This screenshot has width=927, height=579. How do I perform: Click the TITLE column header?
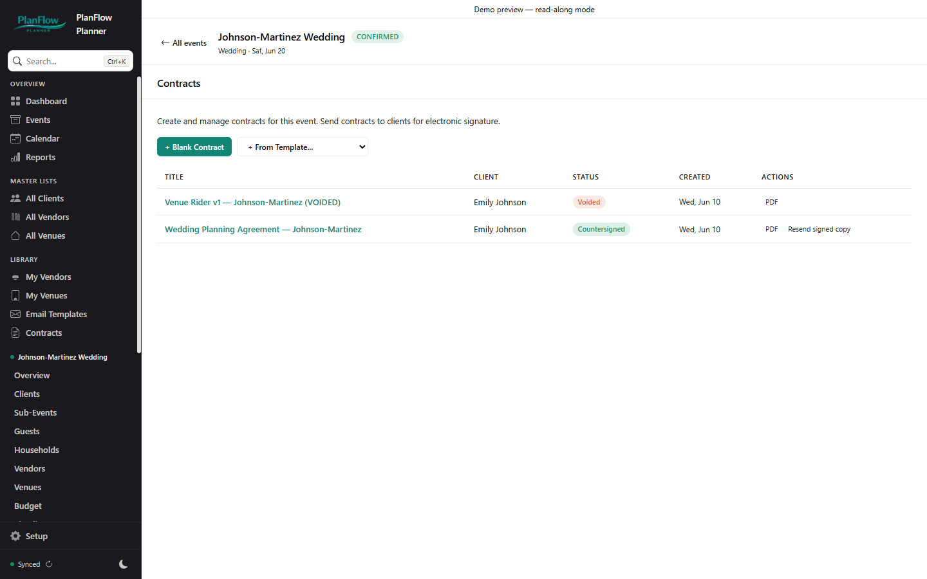174,177
